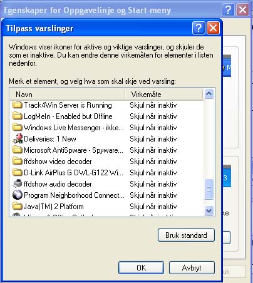This screenshot has height=283, width=253.
Task: Select the Windows Live Messenger entry icon
Action: [18, 128]
